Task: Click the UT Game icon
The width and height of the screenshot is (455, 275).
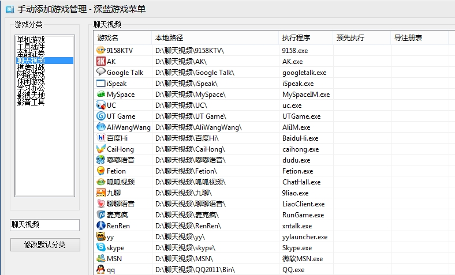Action: [100, 116]
